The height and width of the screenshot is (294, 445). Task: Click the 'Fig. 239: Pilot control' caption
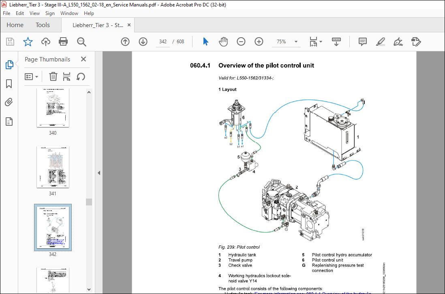point(239,247)
